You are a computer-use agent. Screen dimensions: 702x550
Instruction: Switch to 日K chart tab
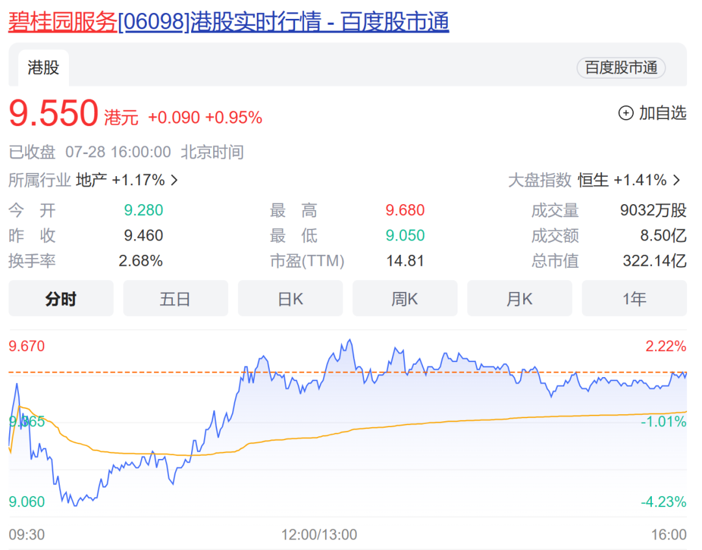coord(290,298)
